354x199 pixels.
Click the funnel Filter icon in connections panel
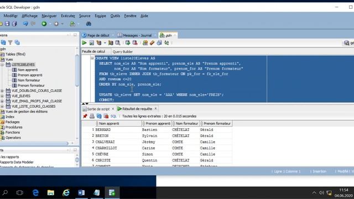tap(10, 43)
